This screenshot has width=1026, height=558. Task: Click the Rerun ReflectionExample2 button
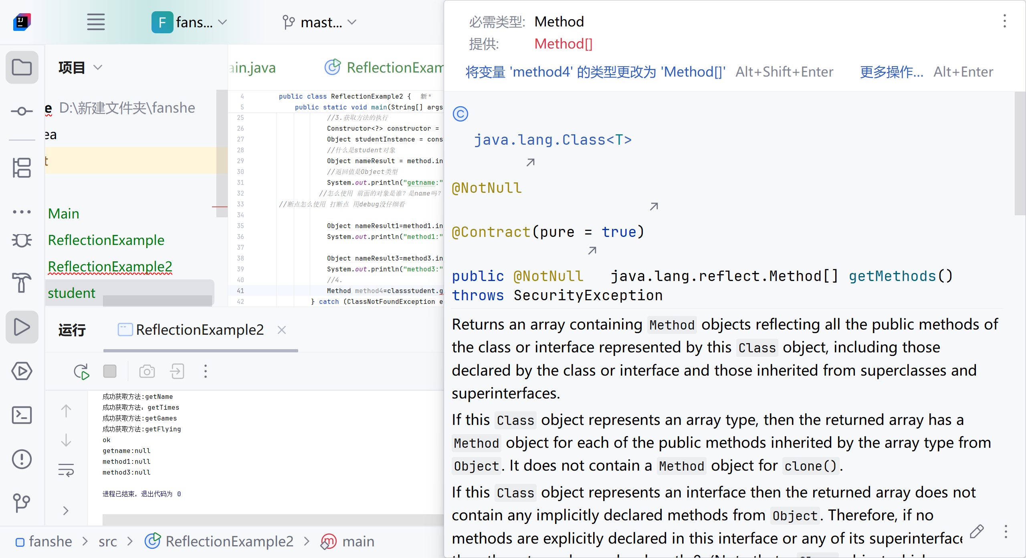[81, 371]
